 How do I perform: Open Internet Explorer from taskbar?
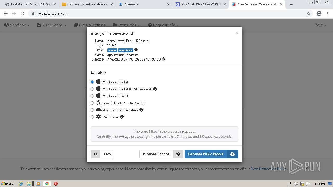pyautogui.click(x=21, y=184)
